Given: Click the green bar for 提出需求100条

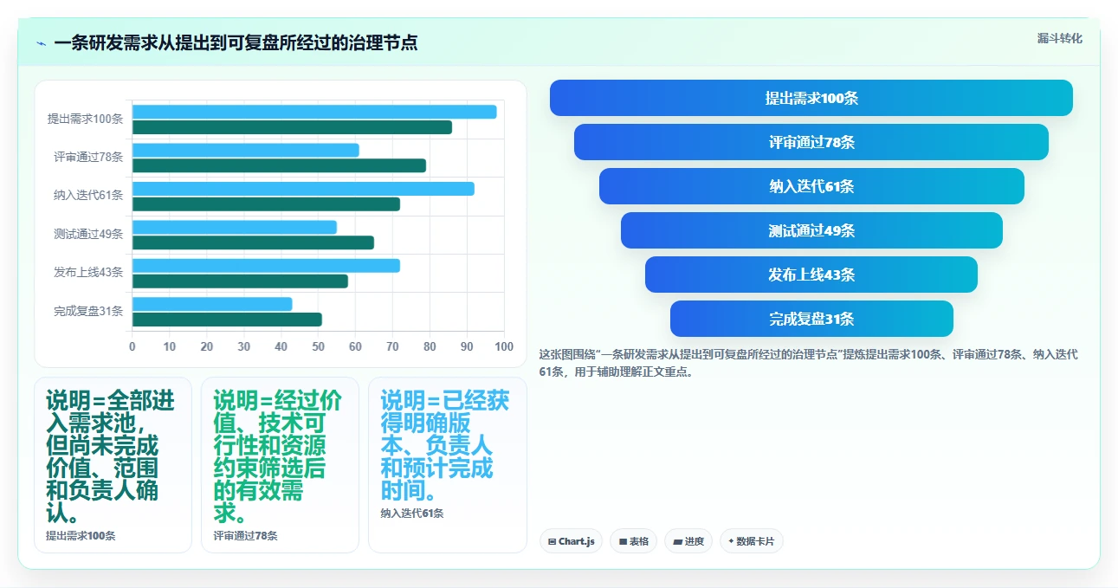Looking at the screenshot, I should click(292, 127).
